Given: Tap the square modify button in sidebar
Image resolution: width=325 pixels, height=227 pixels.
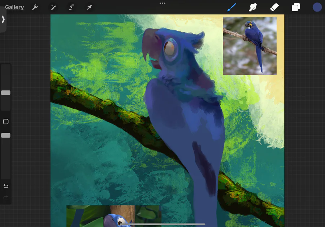Looking at the screenshot, I should tap(6, 122).
